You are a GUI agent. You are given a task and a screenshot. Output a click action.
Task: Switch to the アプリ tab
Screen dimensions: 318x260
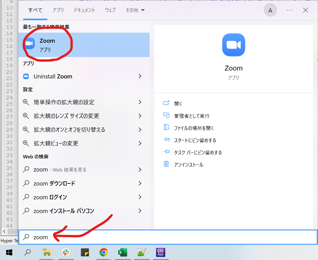(58, 10)
